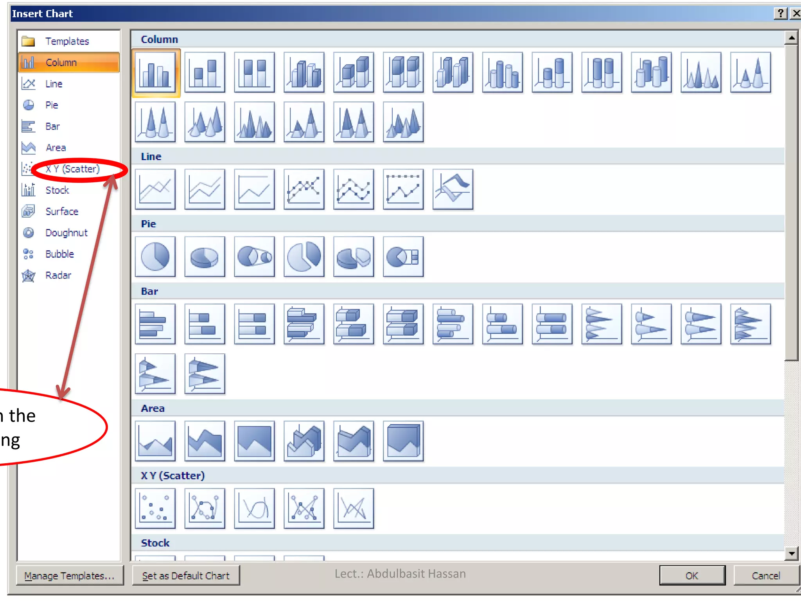
Task: Choose the basic Area chart icon
Action: coord(155,441)
